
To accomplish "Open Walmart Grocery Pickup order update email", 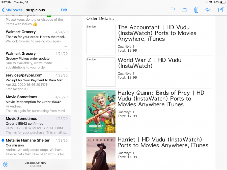I will pos(36,60).
